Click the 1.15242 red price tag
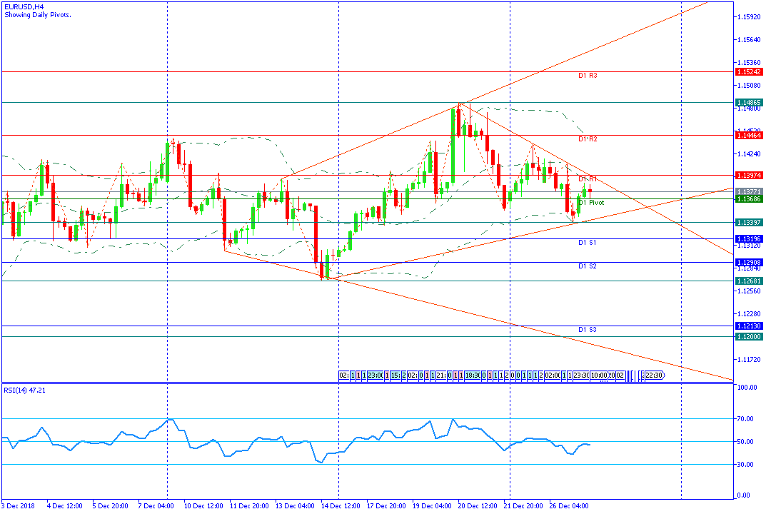Viewport: 771px width, 514px height. click(750, 72)
